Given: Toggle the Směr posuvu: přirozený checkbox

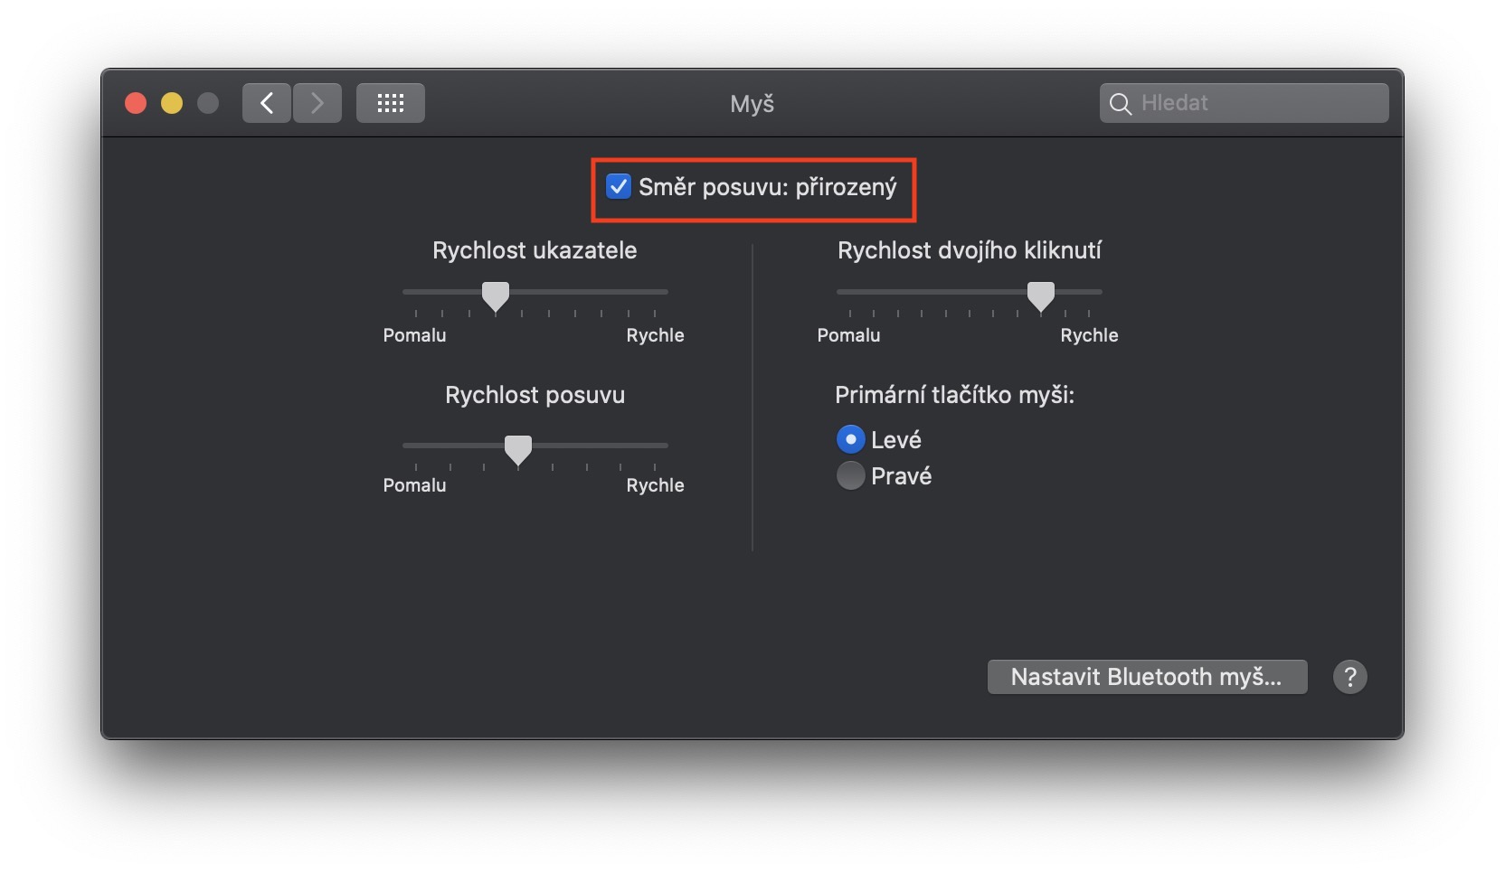Looking at the screenshot, I should [x=619, y=187].
